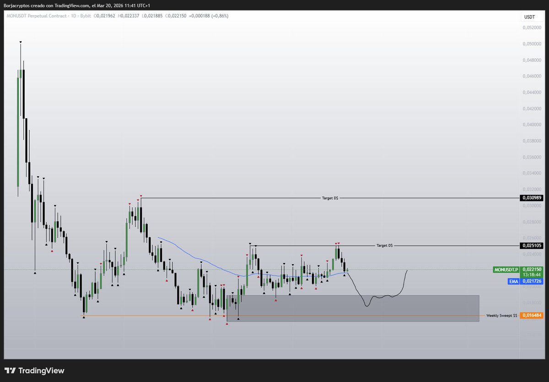Viewport: 549px width, 382px height.
Task: Click the 0,042000 axis price level
Action: coord(531,109)
